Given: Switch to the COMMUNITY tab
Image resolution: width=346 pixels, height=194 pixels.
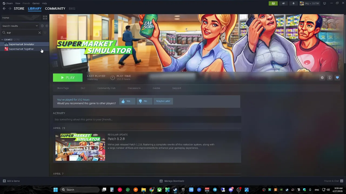Looking at the screenshot, I should coord(55,9).
